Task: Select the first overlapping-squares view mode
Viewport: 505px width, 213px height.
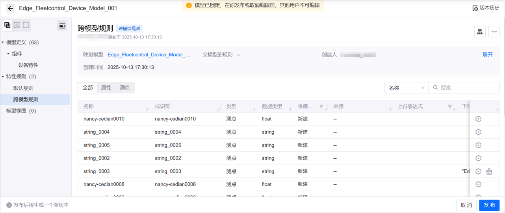Action: click(x=7, y=25)
